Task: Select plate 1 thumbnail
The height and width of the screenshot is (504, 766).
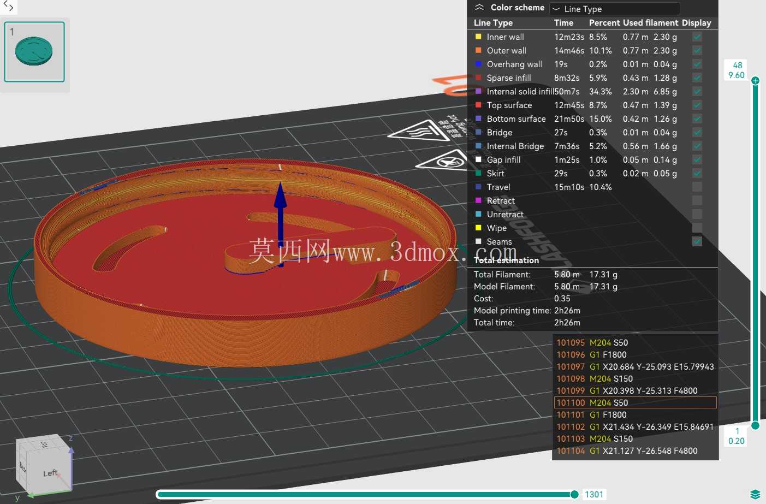Action: coord(34,52)
